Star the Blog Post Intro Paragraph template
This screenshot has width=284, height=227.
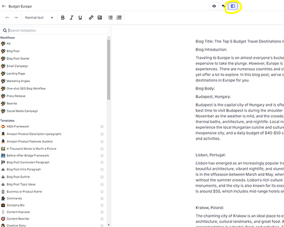coord(102,169)
